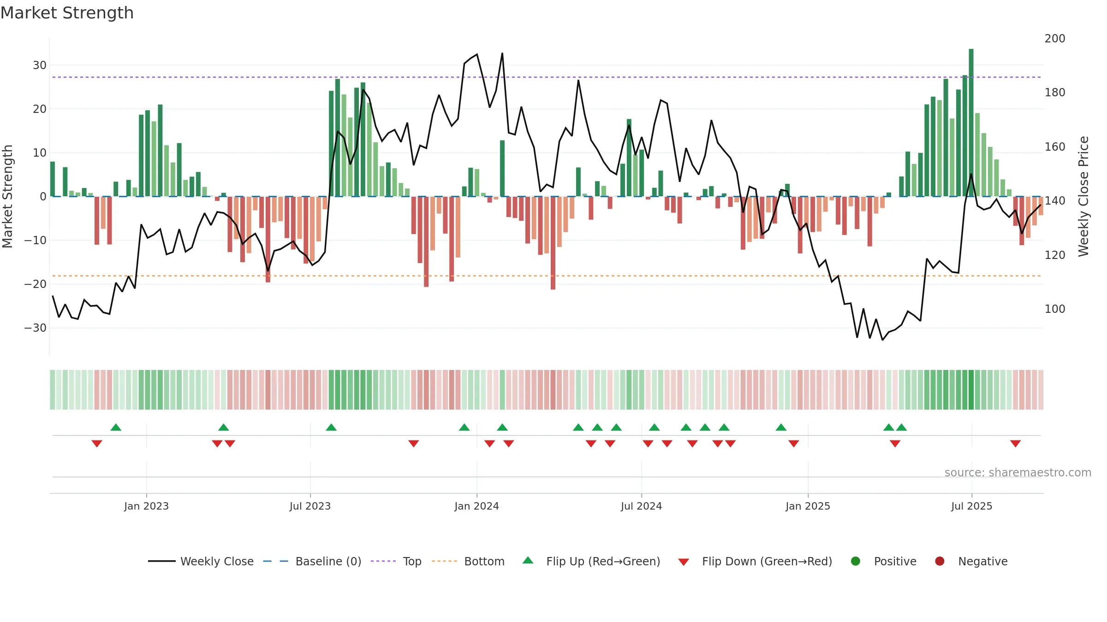The width and height of the screenshot is (1107, 622).
Task: Toggle the Bottom dotted line legend entry
Action: pos(468,561)
